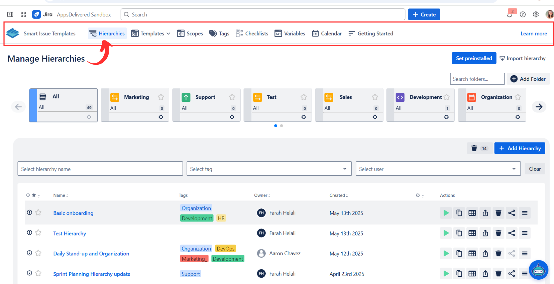The image size is (554, 284).
Task: Share the Sprint Planning Hierarchy update
Action: [x=511, y=274]
